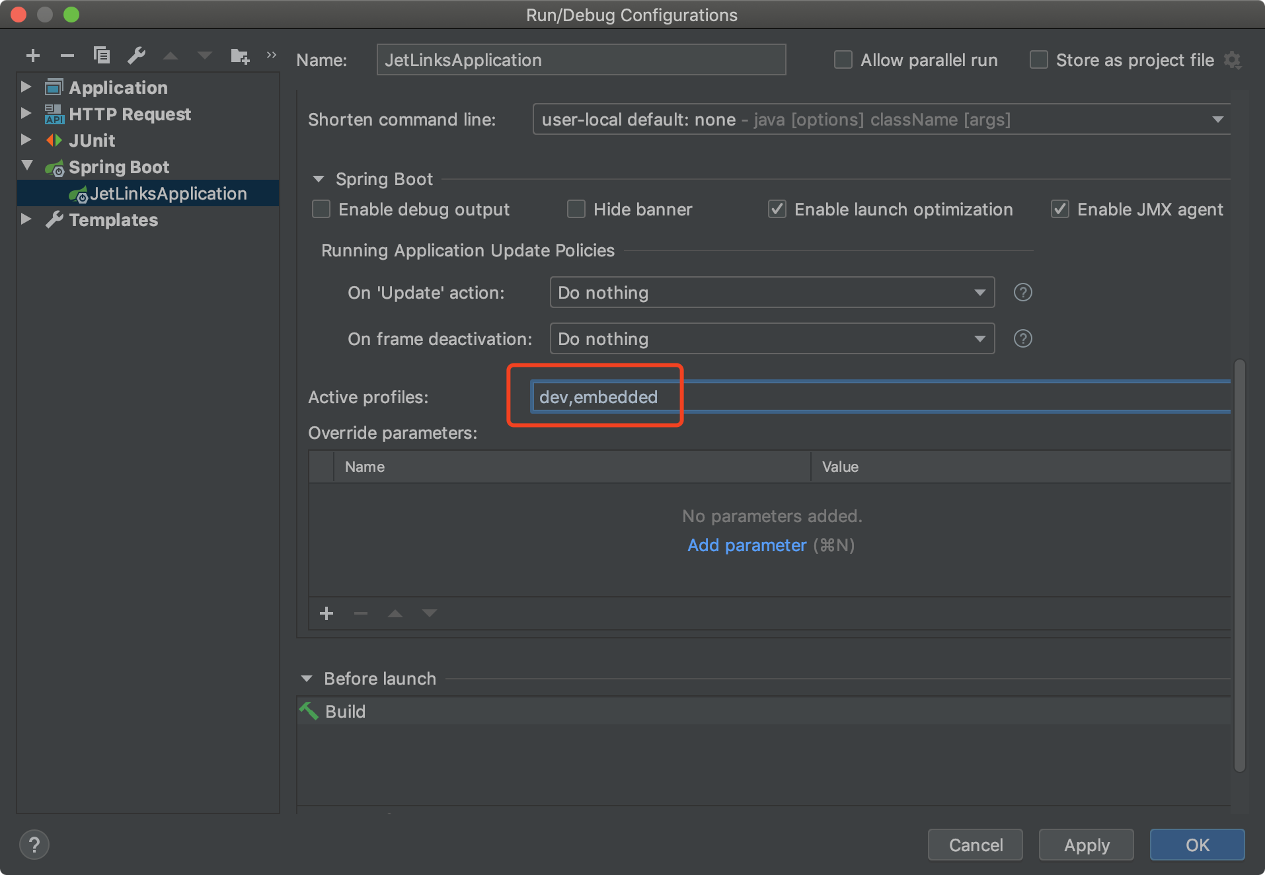Select the JUnit tree label
Viewport: 1265px width, 875px height.
[92, 141]
